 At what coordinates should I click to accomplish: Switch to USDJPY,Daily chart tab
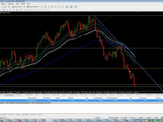point(74,95)
